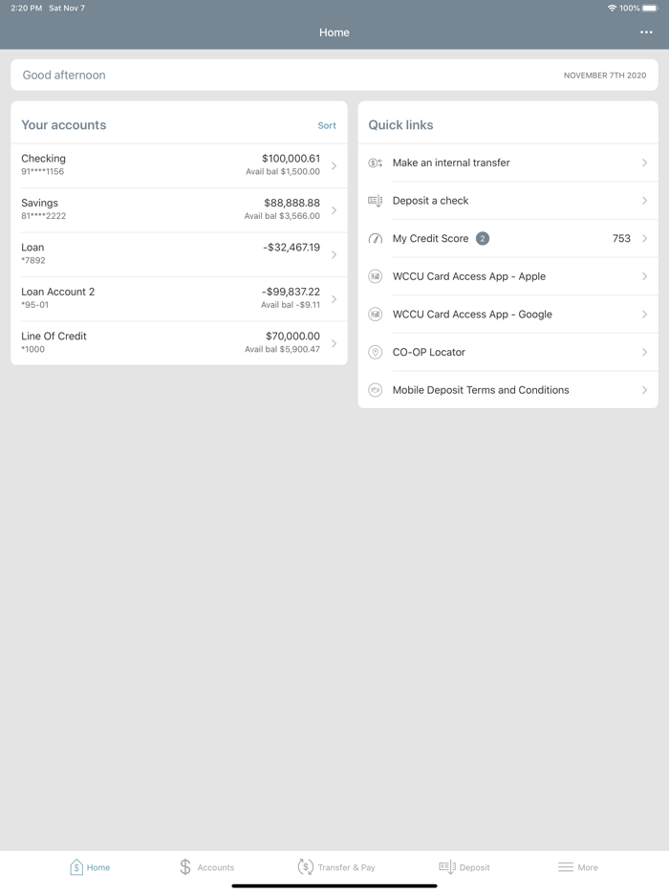This screenshot has width=669, height=893.
Task: Open Make an internal transfer link
Action: pos(451,163)
